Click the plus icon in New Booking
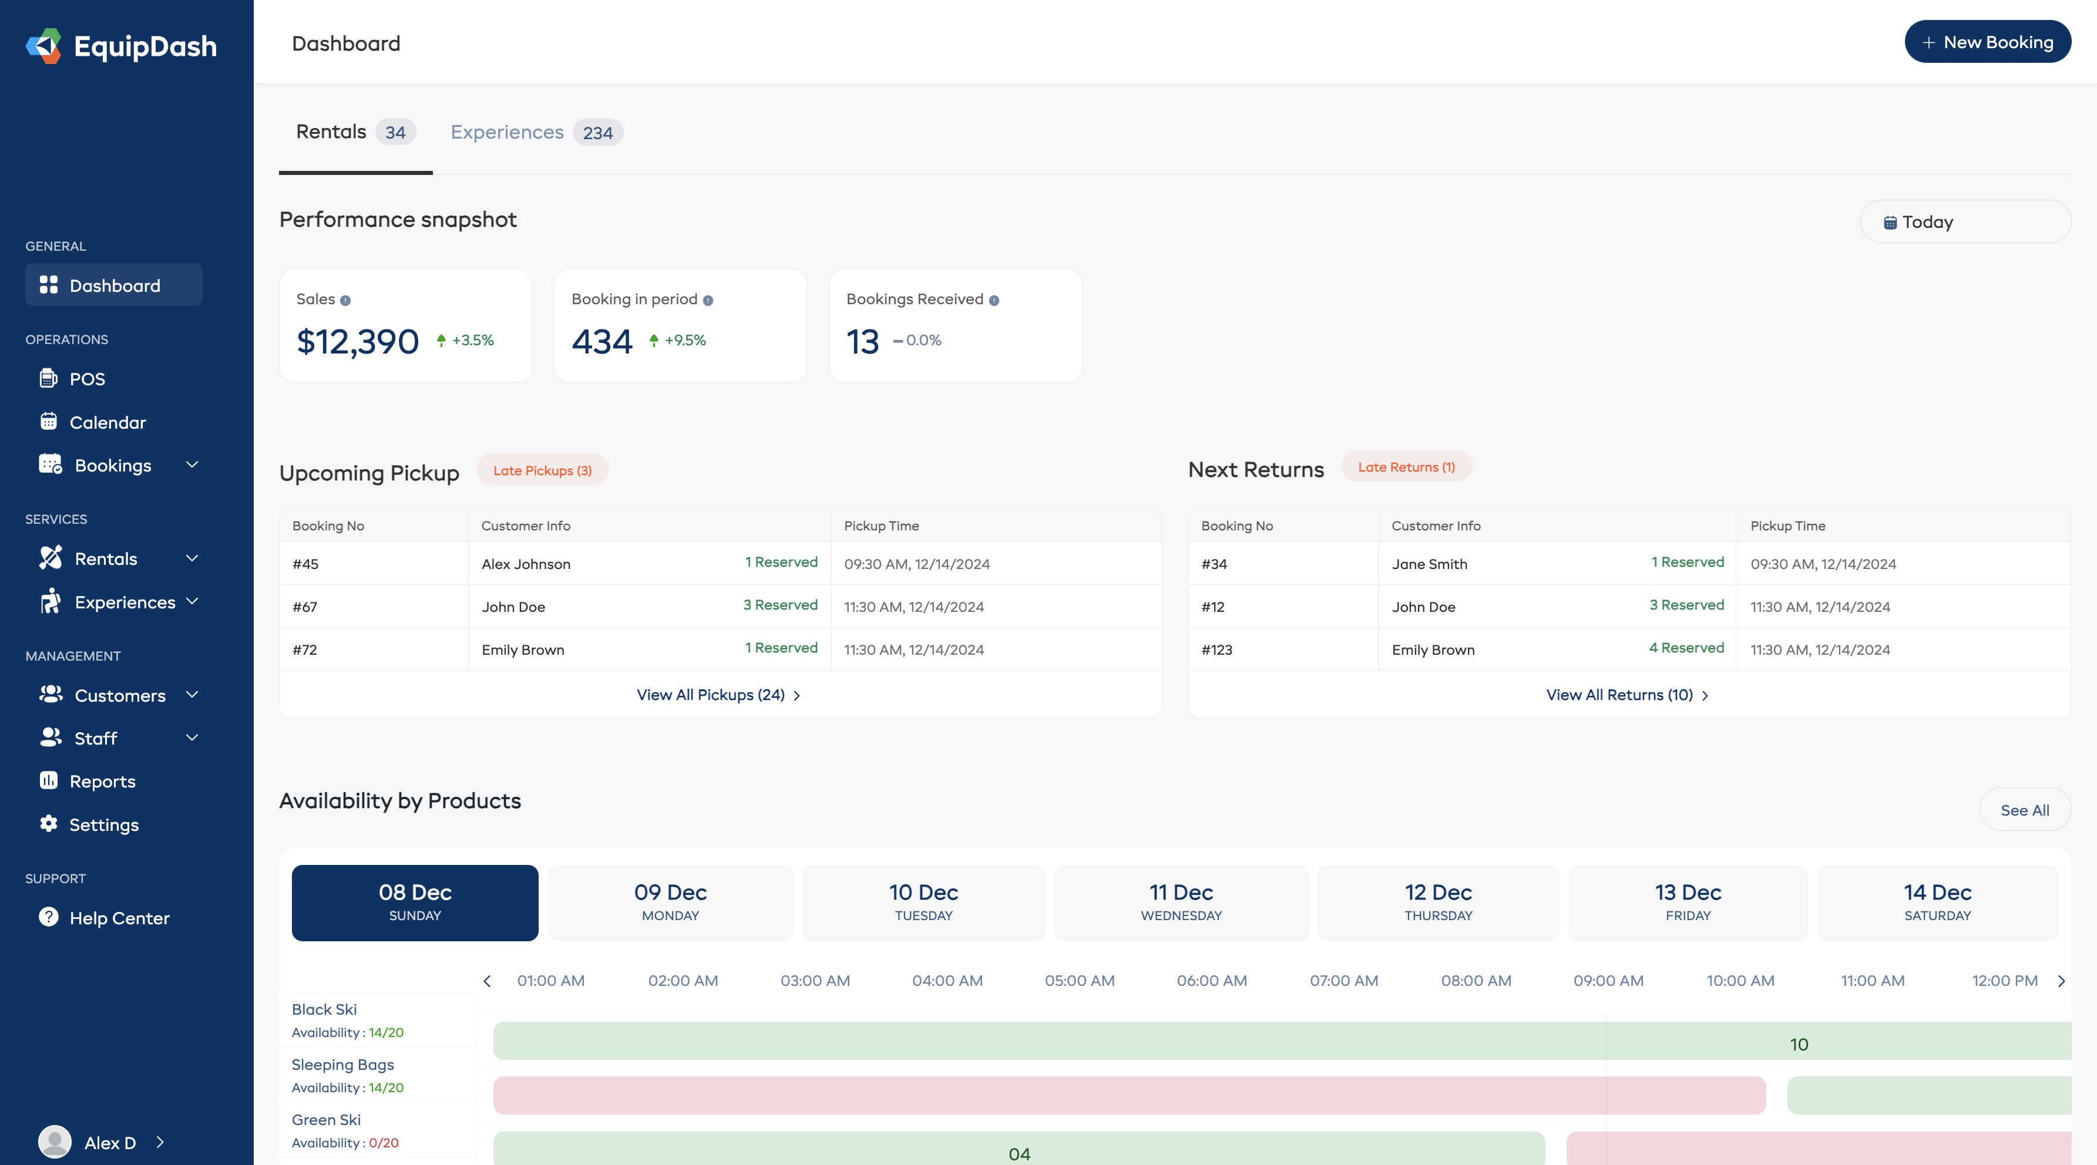This screenshot has width=2097, height=1165. (x=1928, y=42)
